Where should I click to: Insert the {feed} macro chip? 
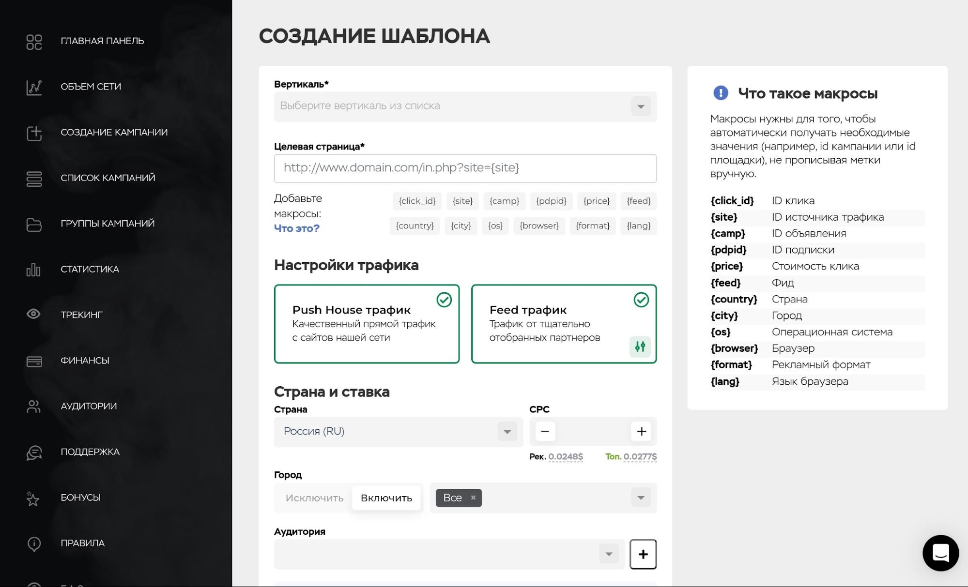tap(639, 201)
